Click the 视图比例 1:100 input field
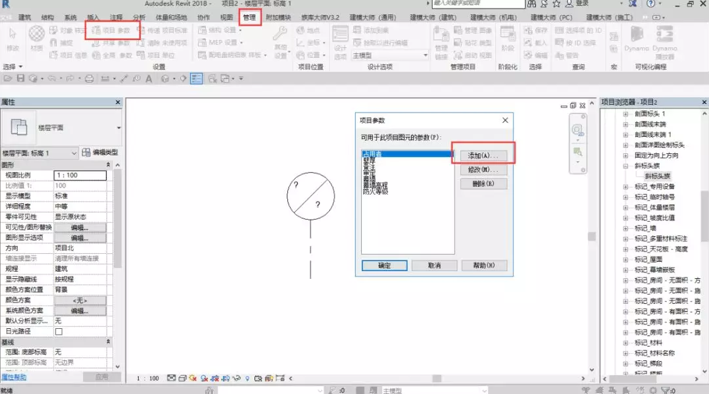The image size is (709, 394). pos(80,176)
